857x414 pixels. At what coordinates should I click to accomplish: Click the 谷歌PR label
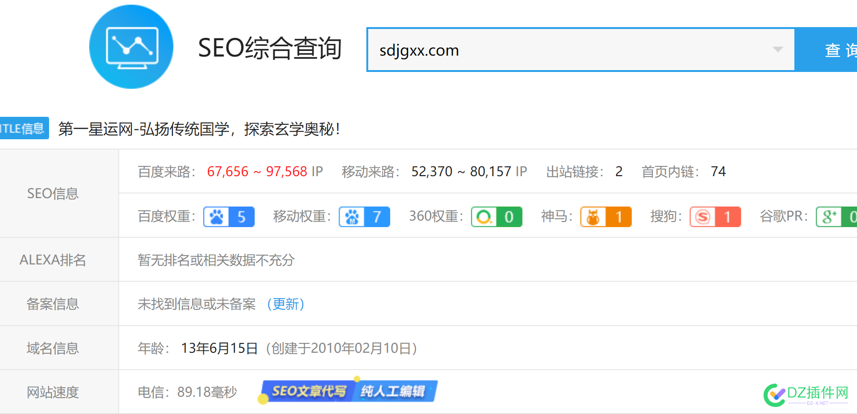click(784, 216)
